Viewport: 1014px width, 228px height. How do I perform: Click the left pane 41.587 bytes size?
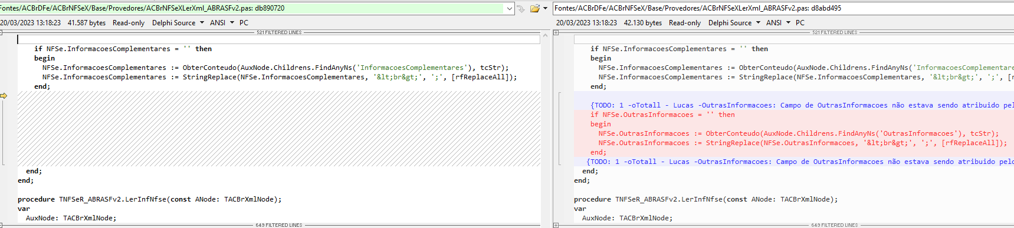87,23
